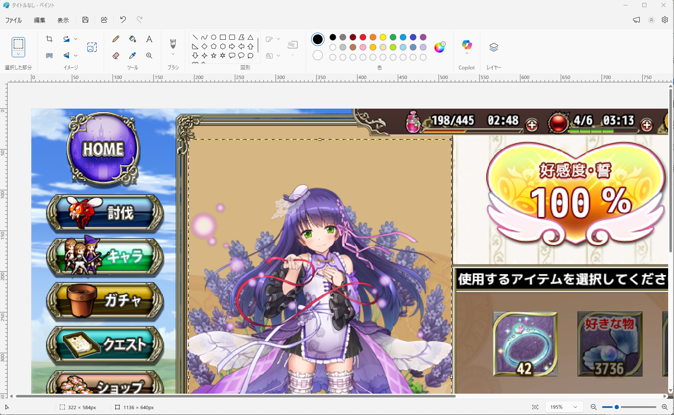The image size is (674, 415).
Task: Click the Share icon
Action: (104, 20)
